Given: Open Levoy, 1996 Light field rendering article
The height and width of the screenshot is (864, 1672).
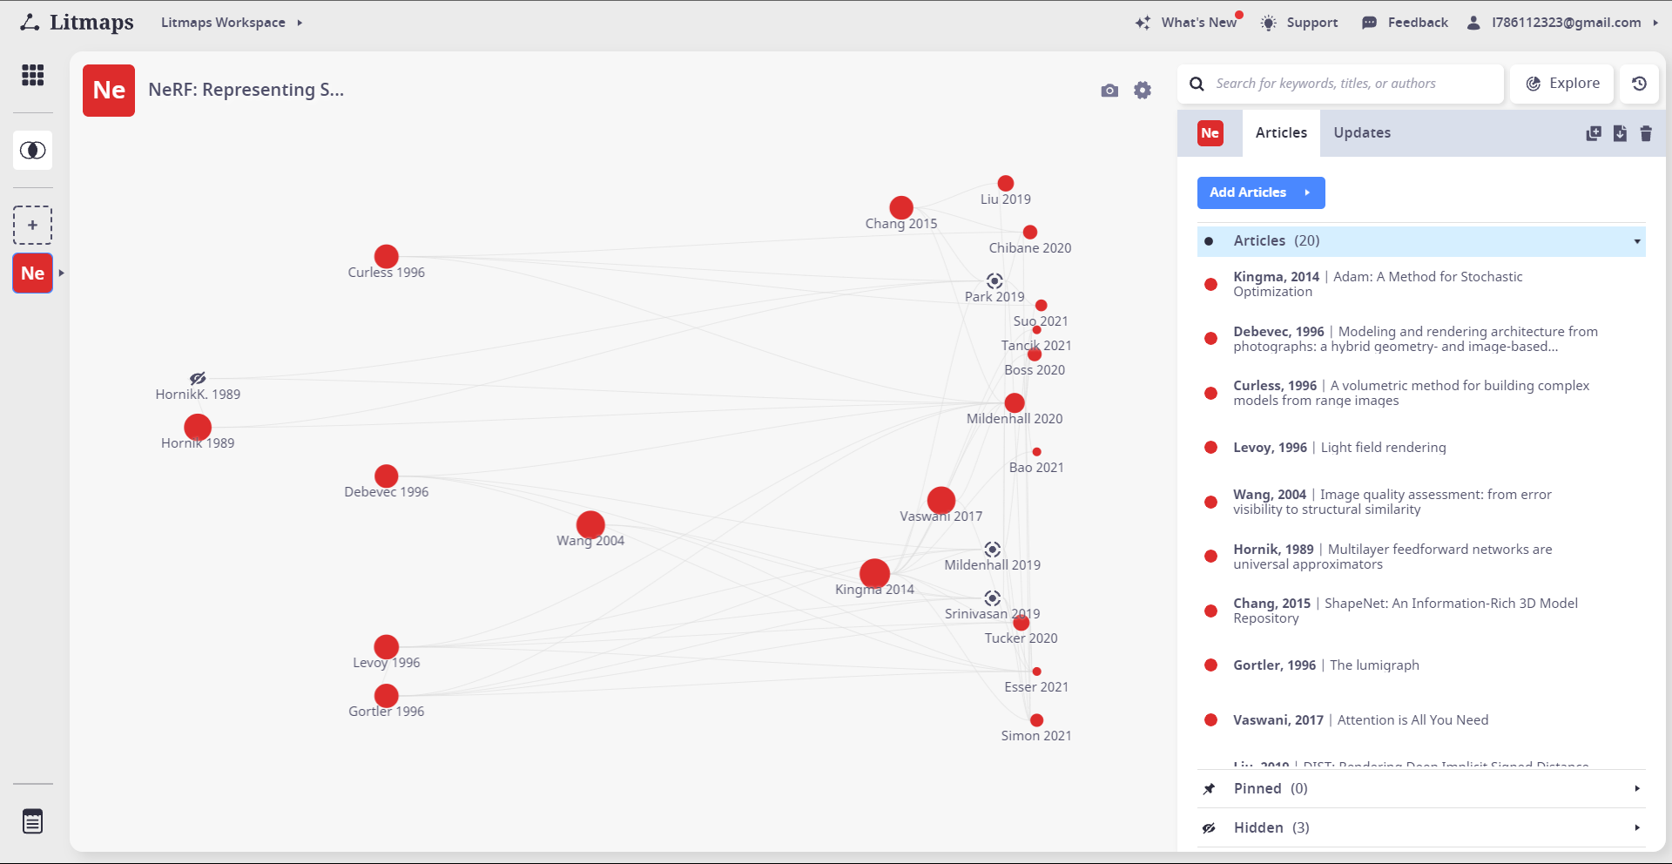Looking at the screenshot, I should point(1421,448).
